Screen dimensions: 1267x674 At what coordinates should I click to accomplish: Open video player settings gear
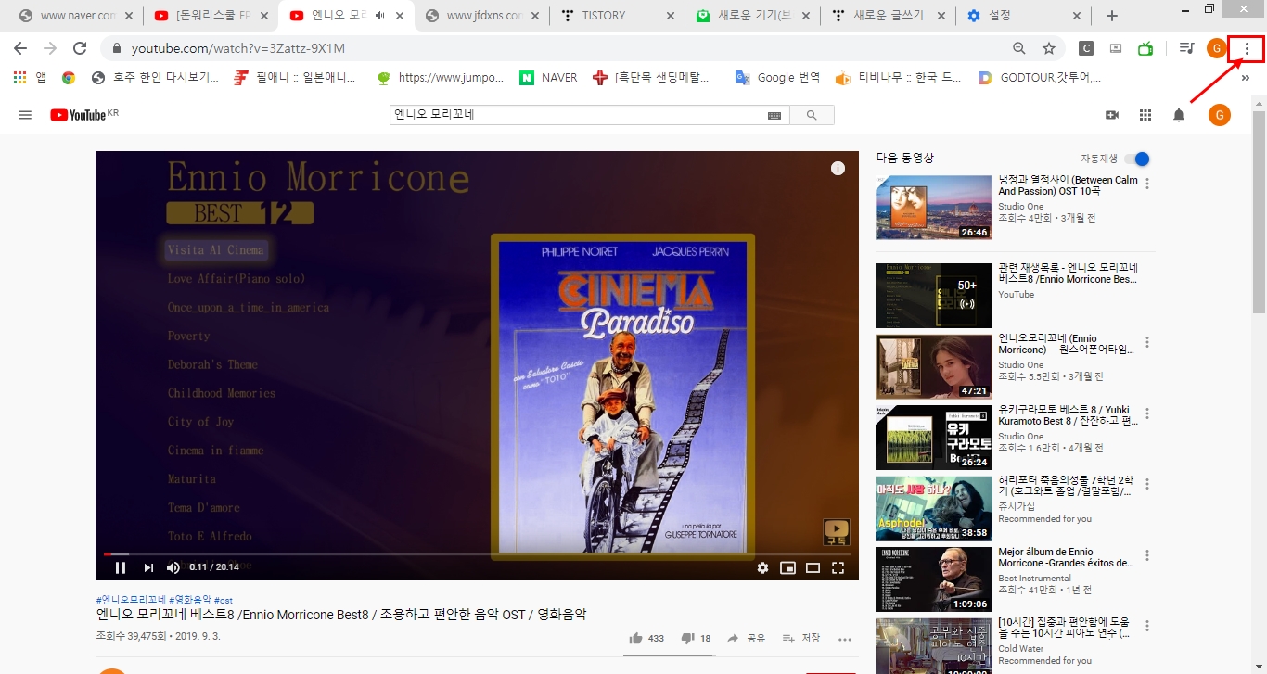762,567
